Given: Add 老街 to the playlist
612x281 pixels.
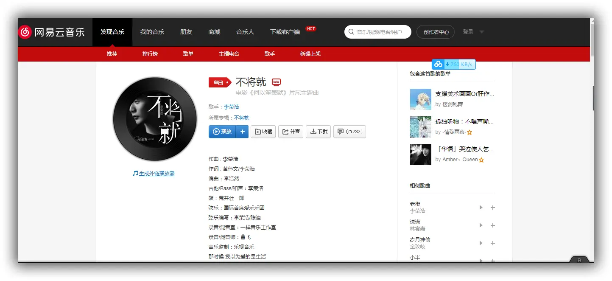Looking at the screenshot, I should pyautogui.click(x=493, y=208).
